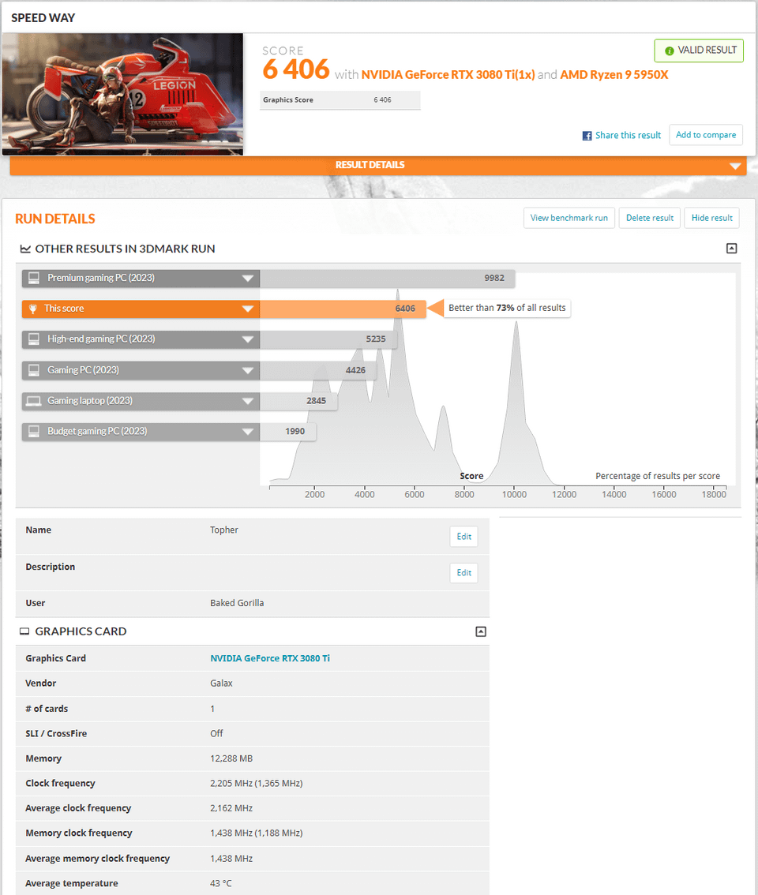
Task: Click the Valid Result badge
Action: 699,51
